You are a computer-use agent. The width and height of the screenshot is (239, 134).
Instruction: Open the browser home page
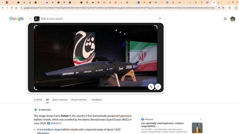(16, 8)
